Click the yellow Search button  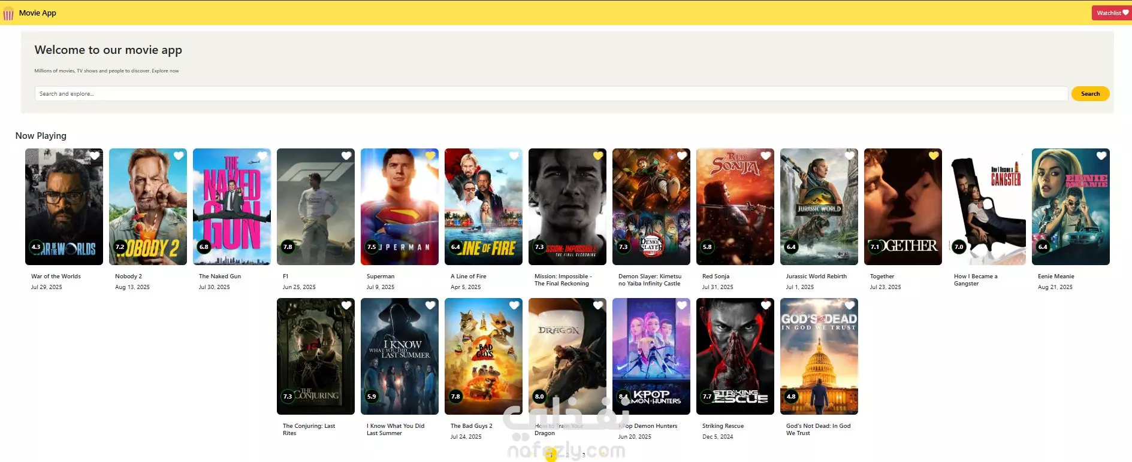[1090, 94]
